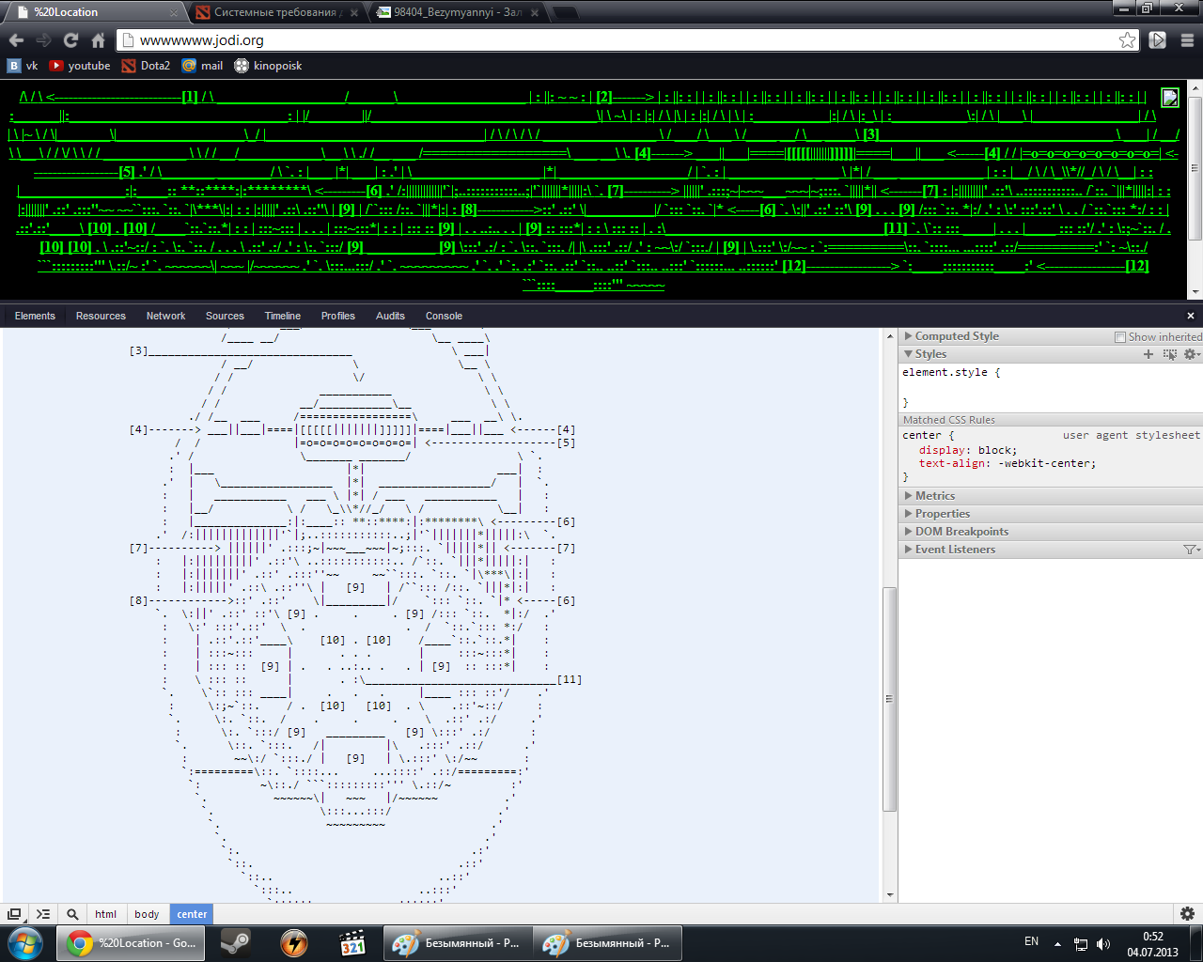Add a new style rule with plus icon
1203x962 pixels.
(x=1148, y=354)
